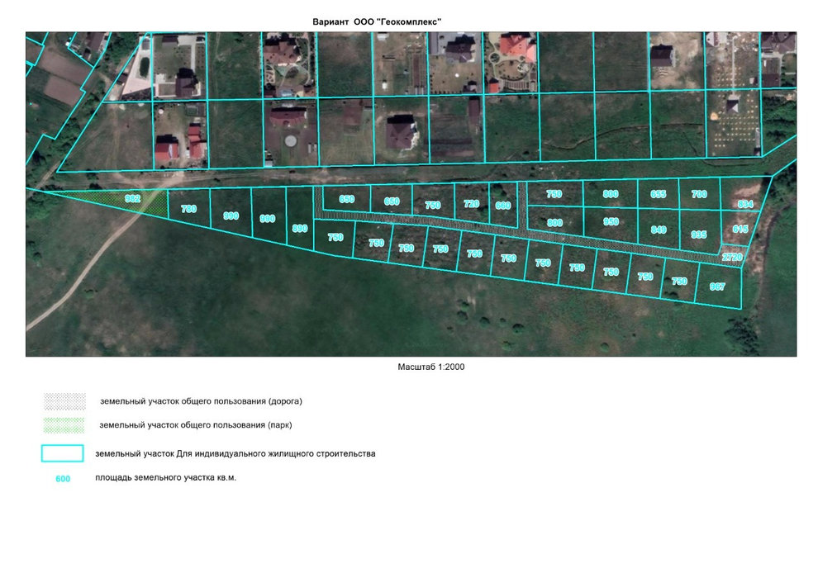Screen dimensions: 818x578
Task: Select the plot labeled 700
Action: [699, 194]
